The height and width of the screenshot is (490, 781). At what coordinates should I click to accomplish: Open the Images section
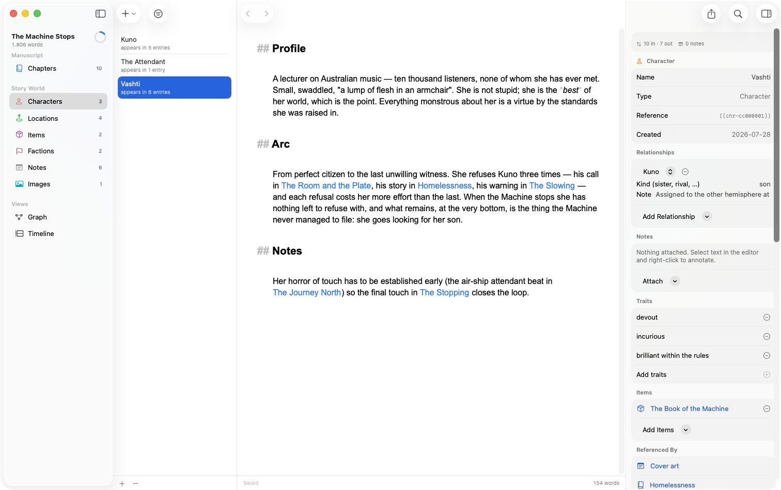tap(58, 184)
